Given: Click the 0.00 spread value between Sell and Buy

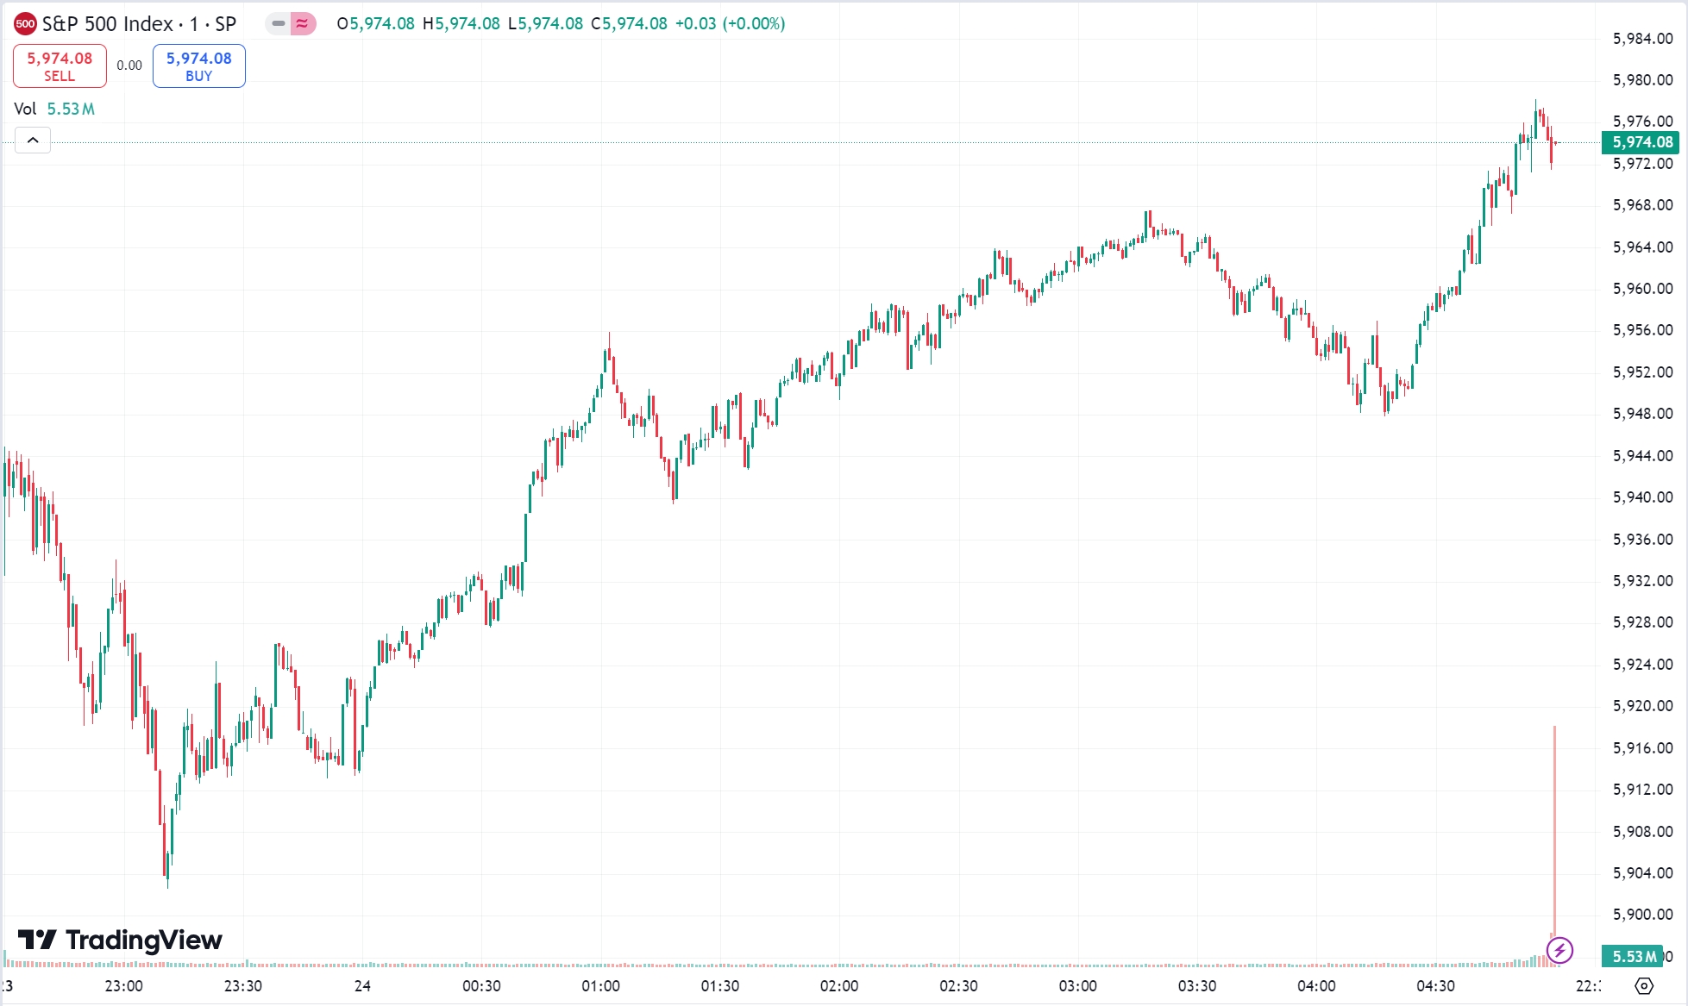Looking at the screenshot, I should click(129, 66).
